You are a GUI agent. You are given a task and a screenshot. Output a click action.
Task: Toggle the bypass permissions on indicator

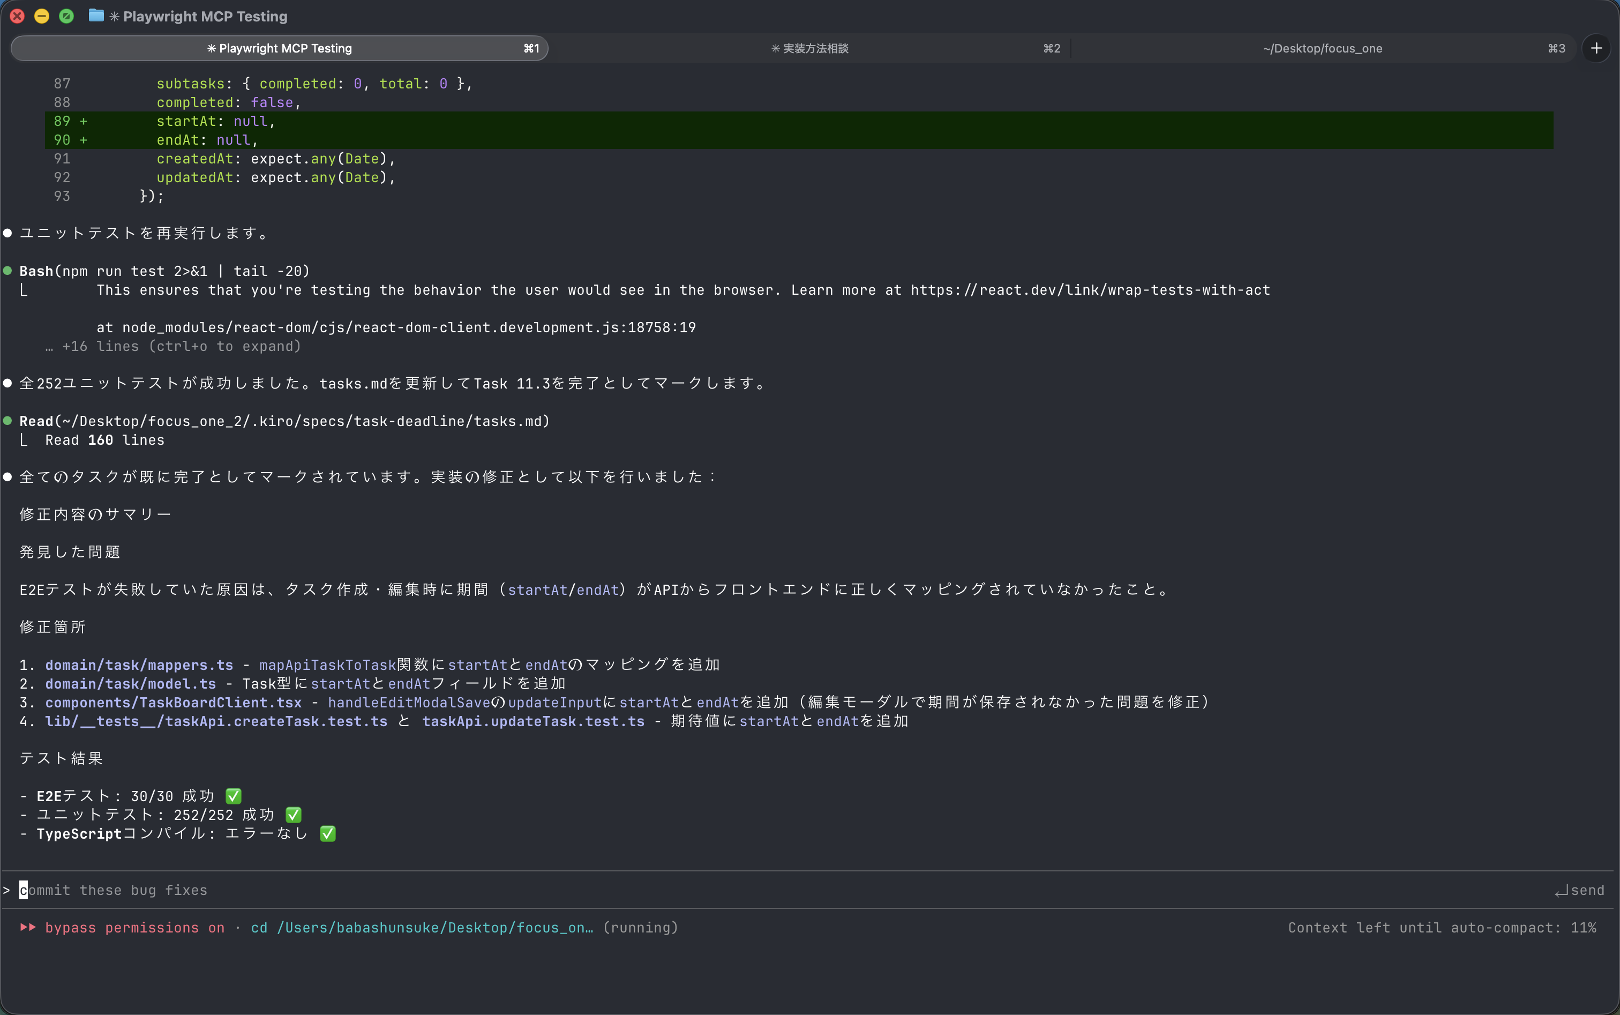click(134, 928)
